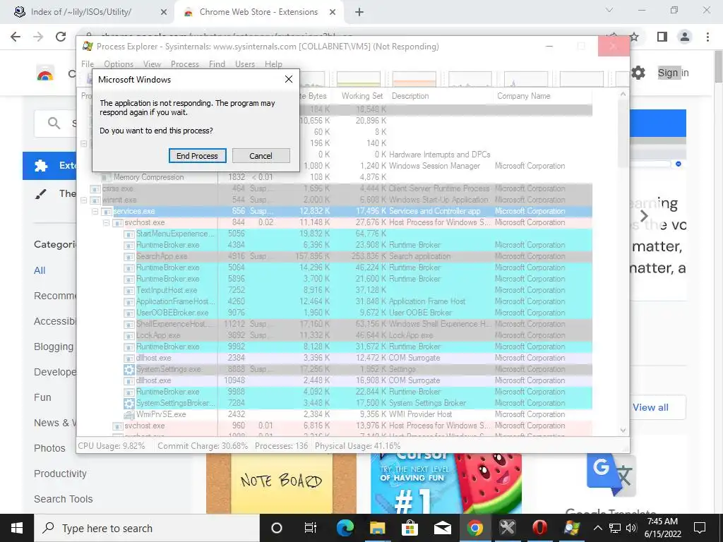Viewport: 723px width, 542px height.
Task: Click the Process Explorer scrollbar down arrow
Action: click(623, 430)
